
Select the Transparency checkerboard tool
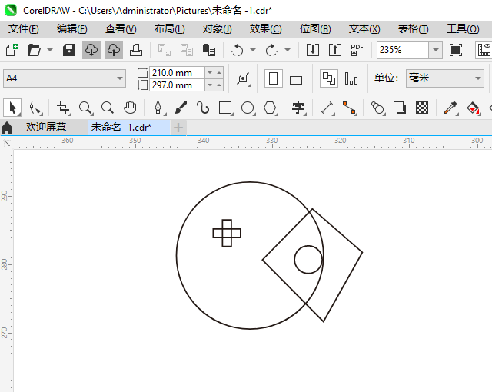click(422, 108)
